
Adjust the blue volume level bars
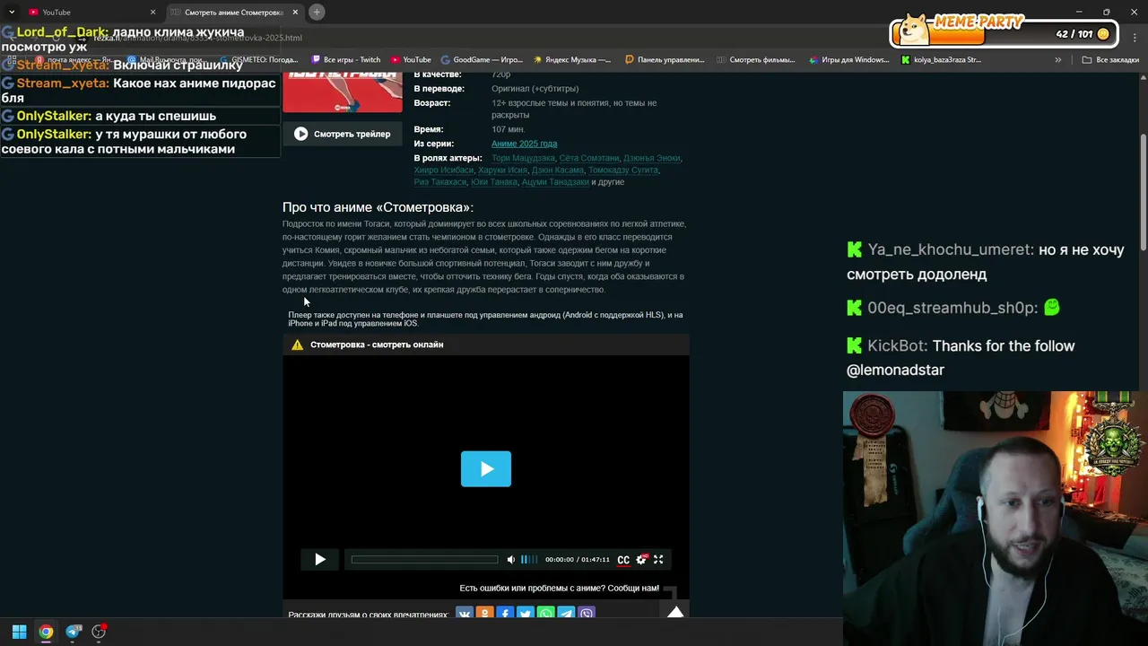pyautogui.click(x=529, y=560)
